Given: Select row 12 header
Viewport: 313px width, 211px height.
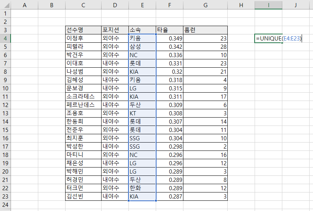Looking at the screenshot, I should pos(5,105).
